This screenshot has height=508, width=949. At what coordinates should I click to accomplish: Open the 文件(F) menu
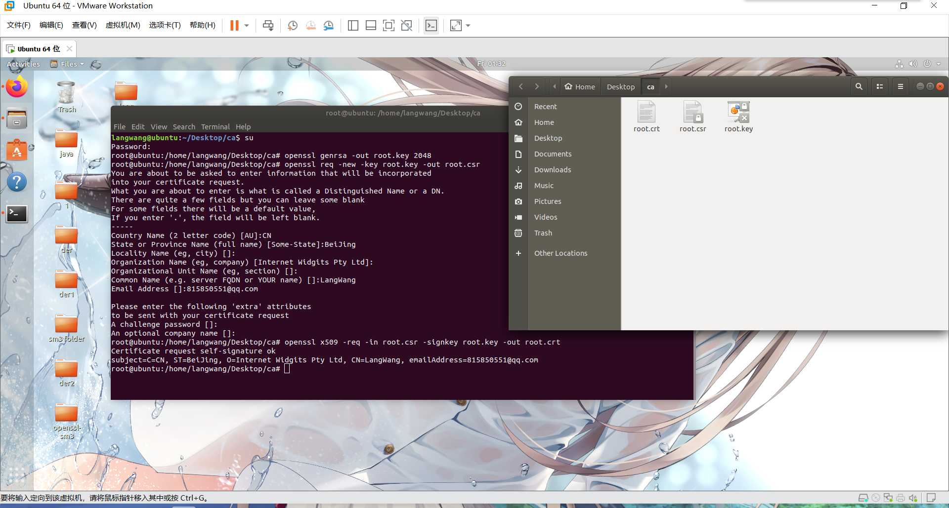tap(19, 25)
